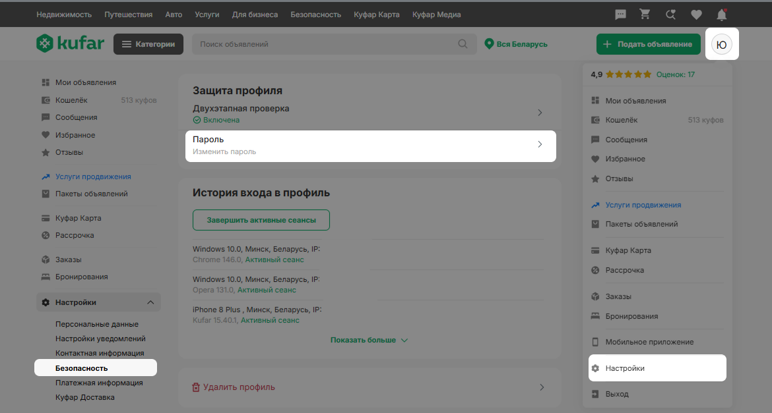Click Подать объявление button
This screenshot has height=413, width=772.
click(649, 43)
